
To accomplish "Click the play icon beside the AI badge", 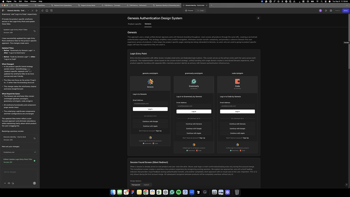I will 37,11.
